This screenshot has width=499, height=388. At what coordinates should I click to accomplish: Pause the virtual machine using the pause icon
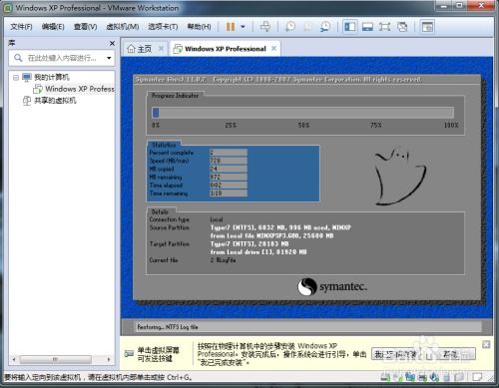click(x=231, y=27)
